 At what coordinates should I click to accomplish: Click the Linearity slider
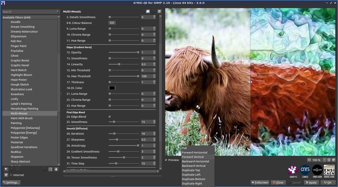[x=124, y=64]
